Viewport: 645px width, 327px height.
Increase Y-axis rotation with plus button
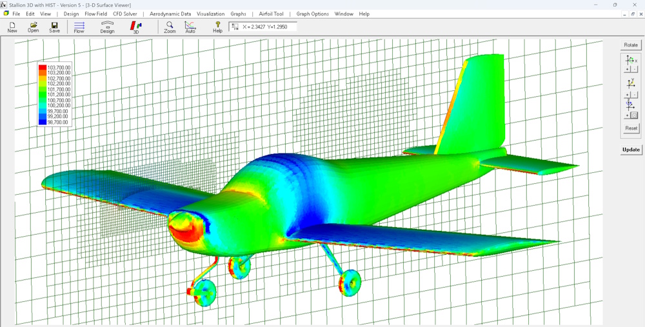[x=628, y=95]
